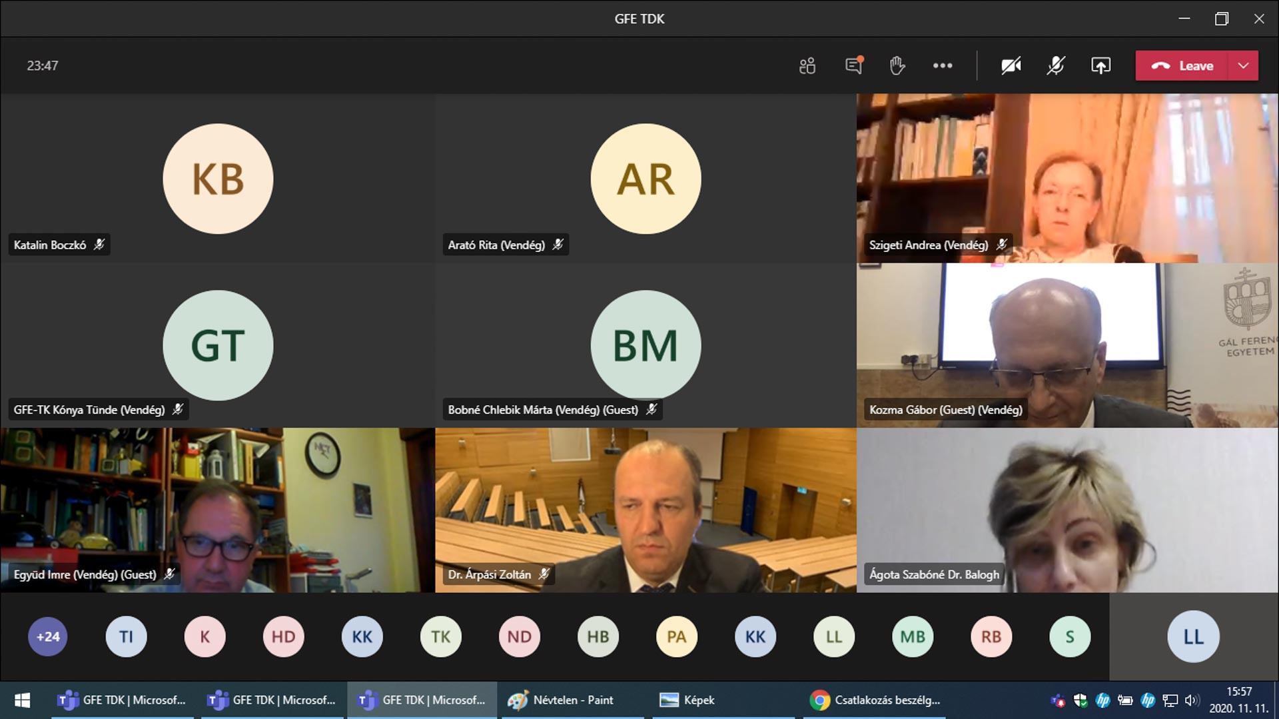Image resolution: width=1279 pixels, height=719 pixels.
Task: Select the Kozma Gábor video tile
Action: click(x=1066, y=345)
